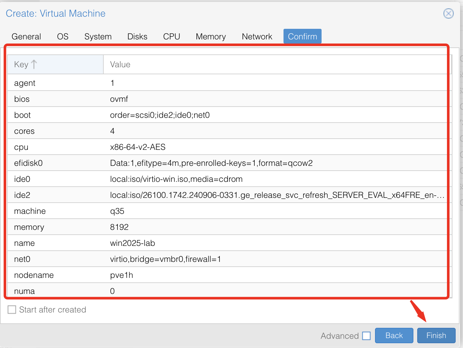Close the Create Virtual Machine dialog

pos(448,13)
